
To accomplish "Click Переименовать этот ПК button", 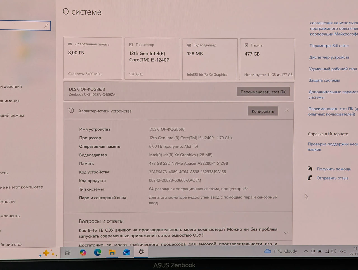I will click(263, 92).
